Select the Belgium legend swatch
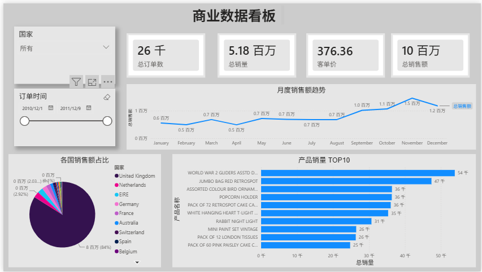 (x=116, y=252)
